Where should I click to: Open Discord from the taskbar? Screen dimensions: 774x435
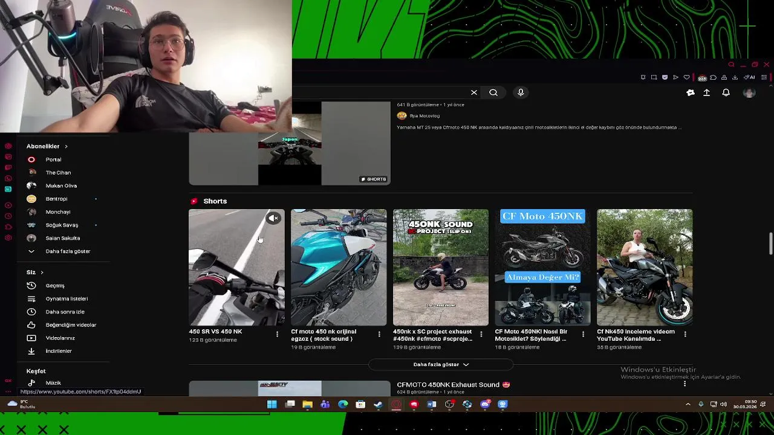pyautogui.click(x=485, y=404)
